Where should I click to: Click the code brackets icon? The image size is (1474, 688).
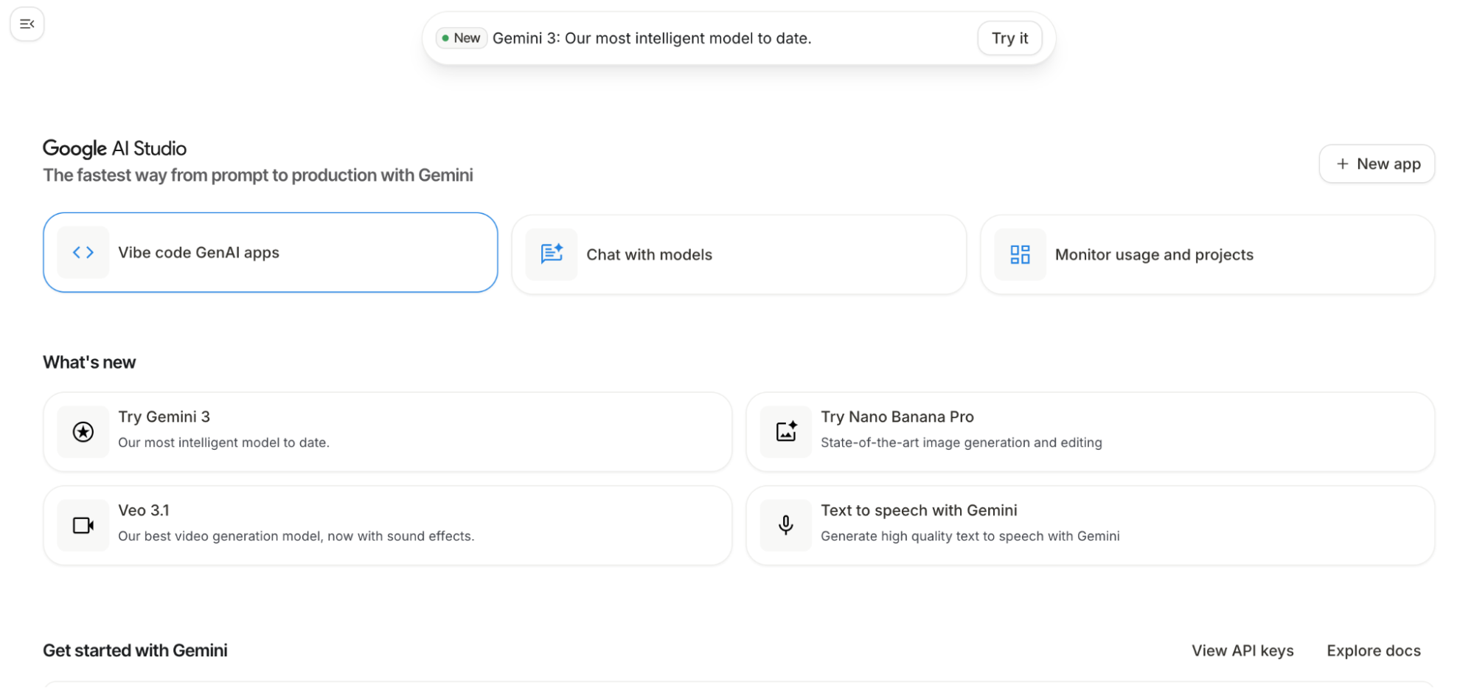[83, 253]
